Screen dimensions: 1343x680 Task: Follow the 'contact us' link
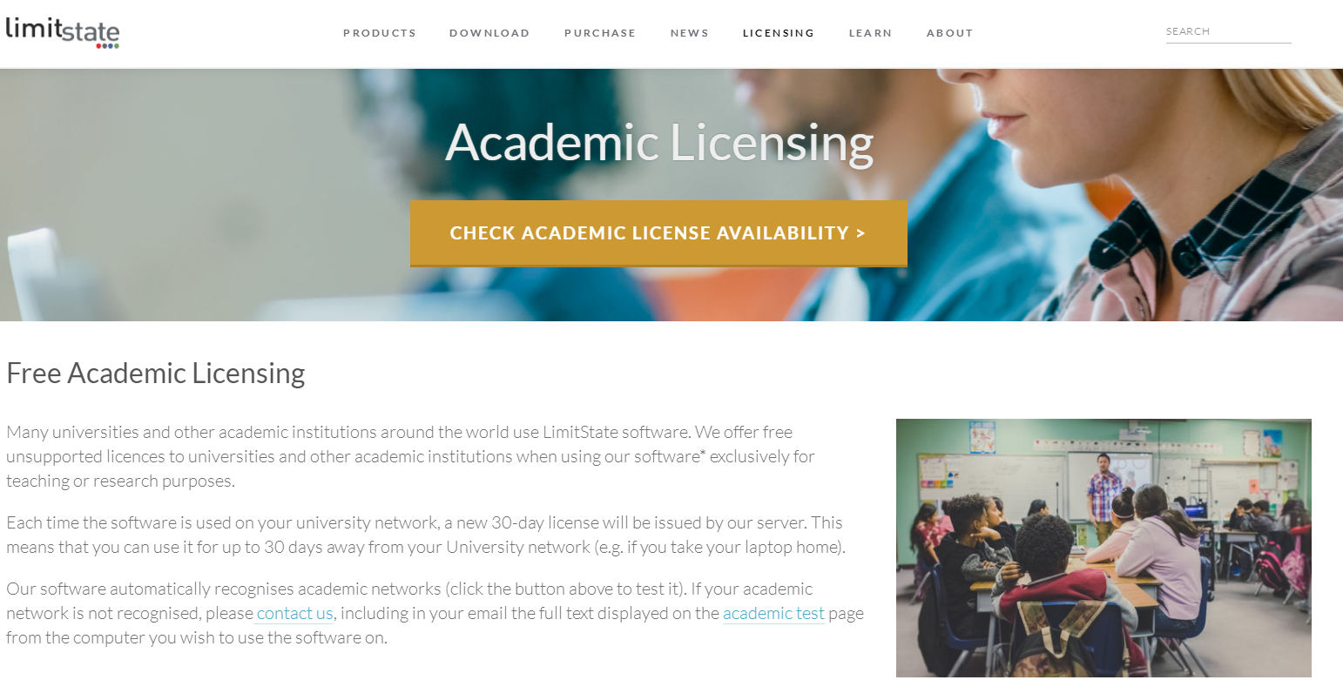(295, 614)
